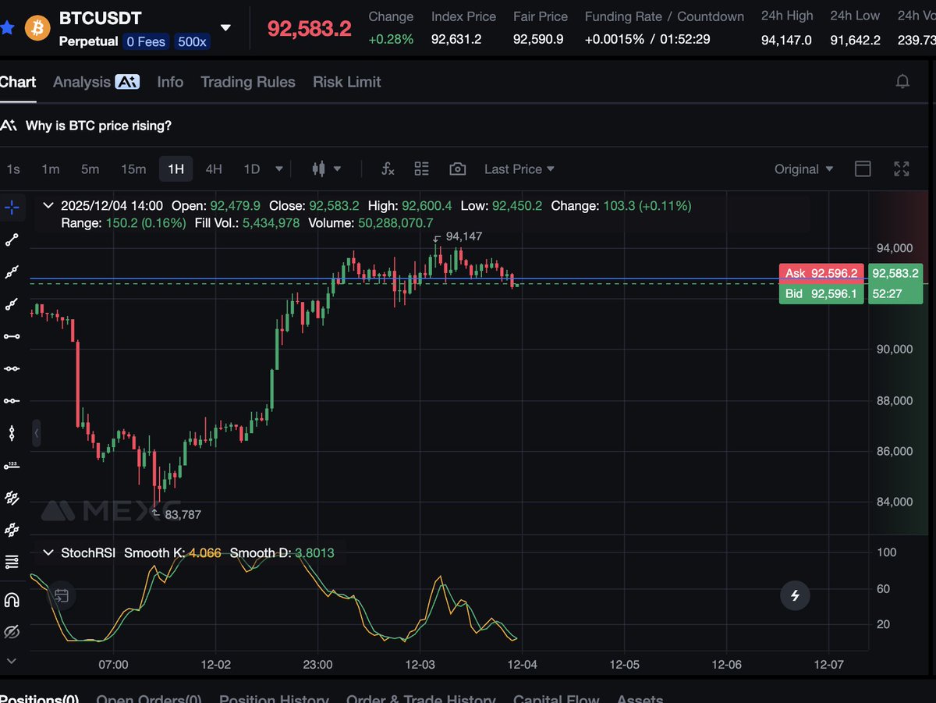The height and width of the screenshot is (703, 936).
Task: Click the AI badge next to Analysis
Action: click(x=127, y=81)
